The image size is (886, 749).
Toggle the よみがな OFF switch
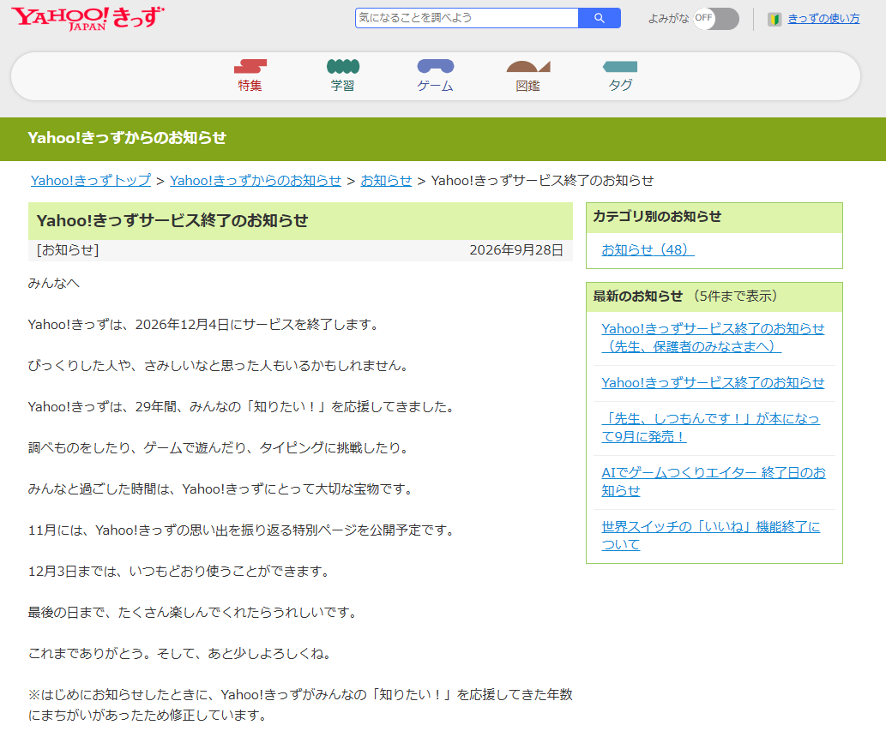(x=716, y=19)
